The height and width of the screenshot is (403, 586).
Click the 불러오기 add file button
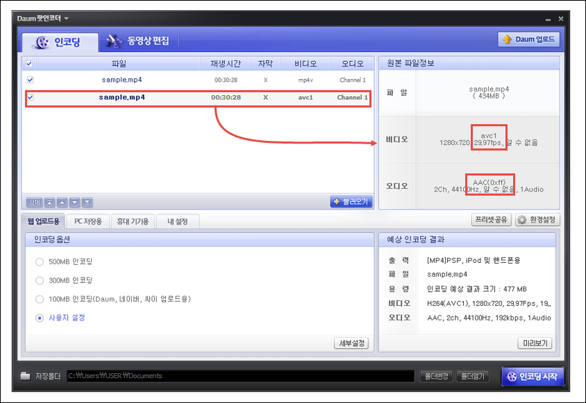[351, 202]
